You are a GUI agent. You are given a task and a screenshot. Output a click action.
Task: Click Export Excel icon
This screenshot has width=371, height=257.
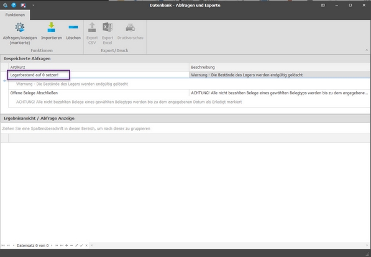point(108,33)
